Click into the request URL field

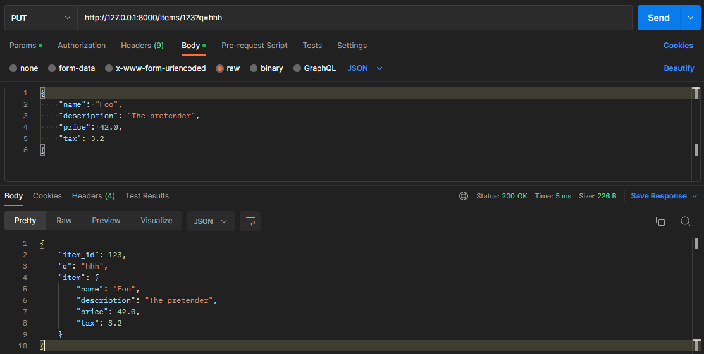(355, 18)
